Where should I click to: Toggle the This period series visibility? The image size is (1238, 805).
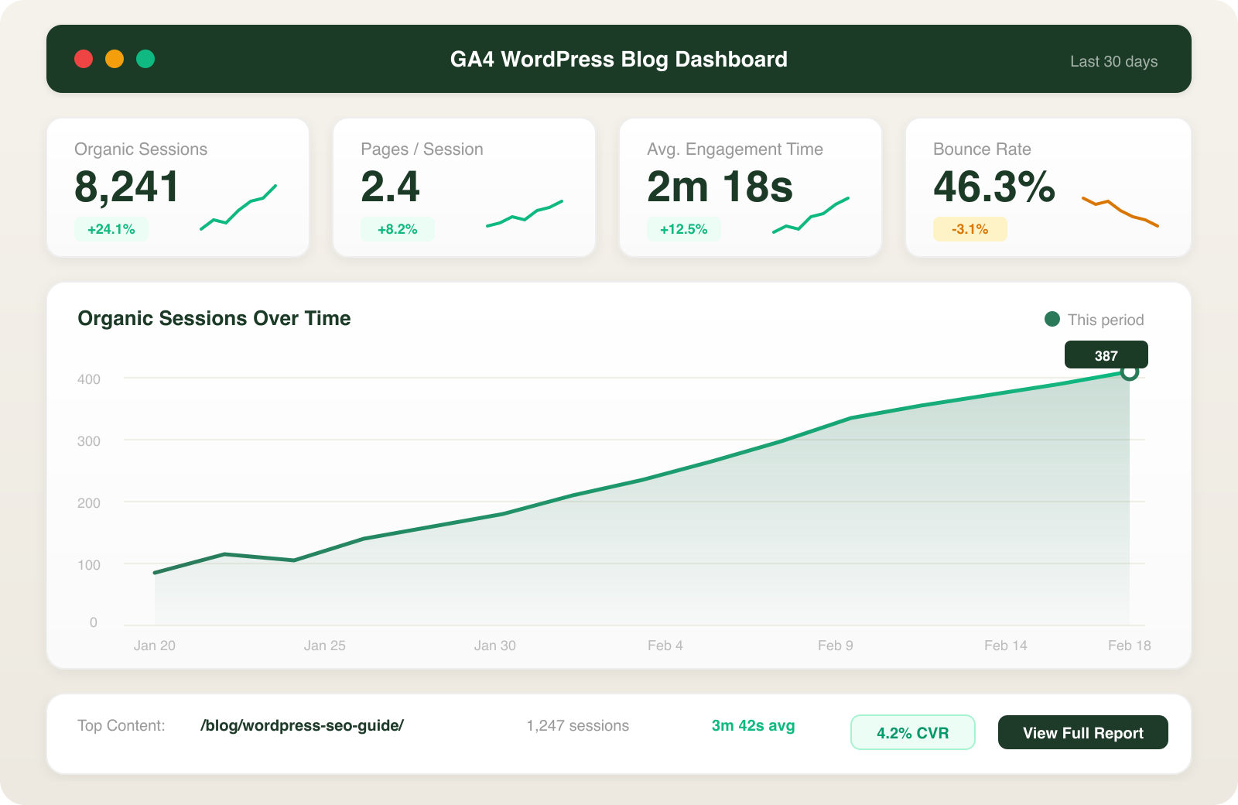point(1094,319)
